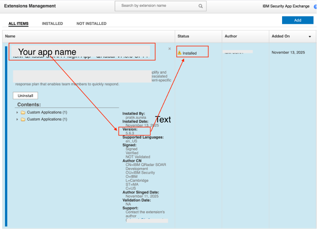Expand the second Custom Applications (1) node
Screen dimensions: 317x229
pos(17,119)
